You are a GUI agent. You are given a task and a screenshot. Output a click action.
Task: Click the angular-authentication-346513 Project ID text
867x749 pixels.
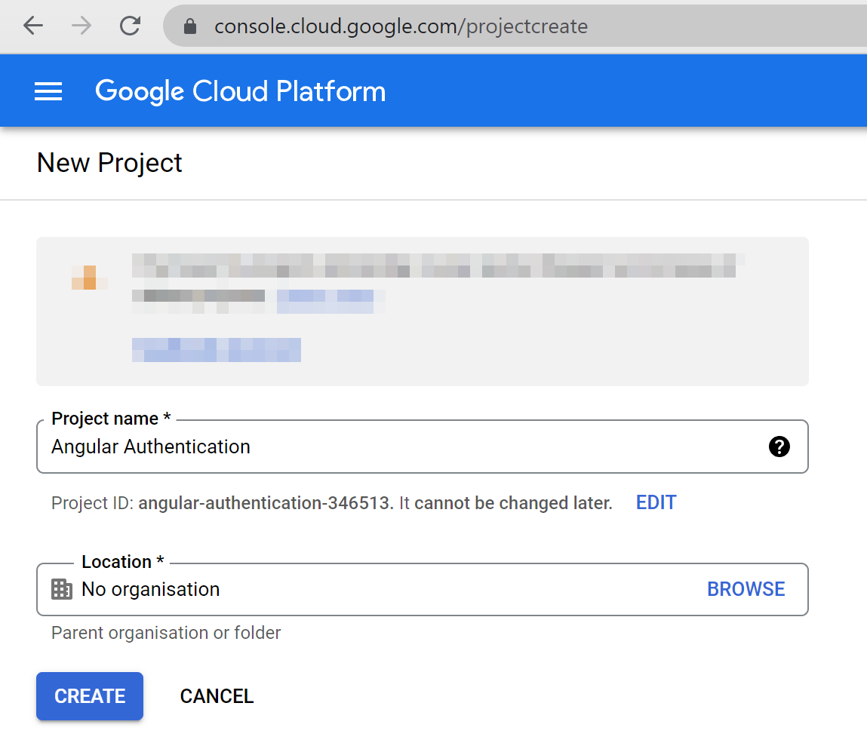pos(266,503)
